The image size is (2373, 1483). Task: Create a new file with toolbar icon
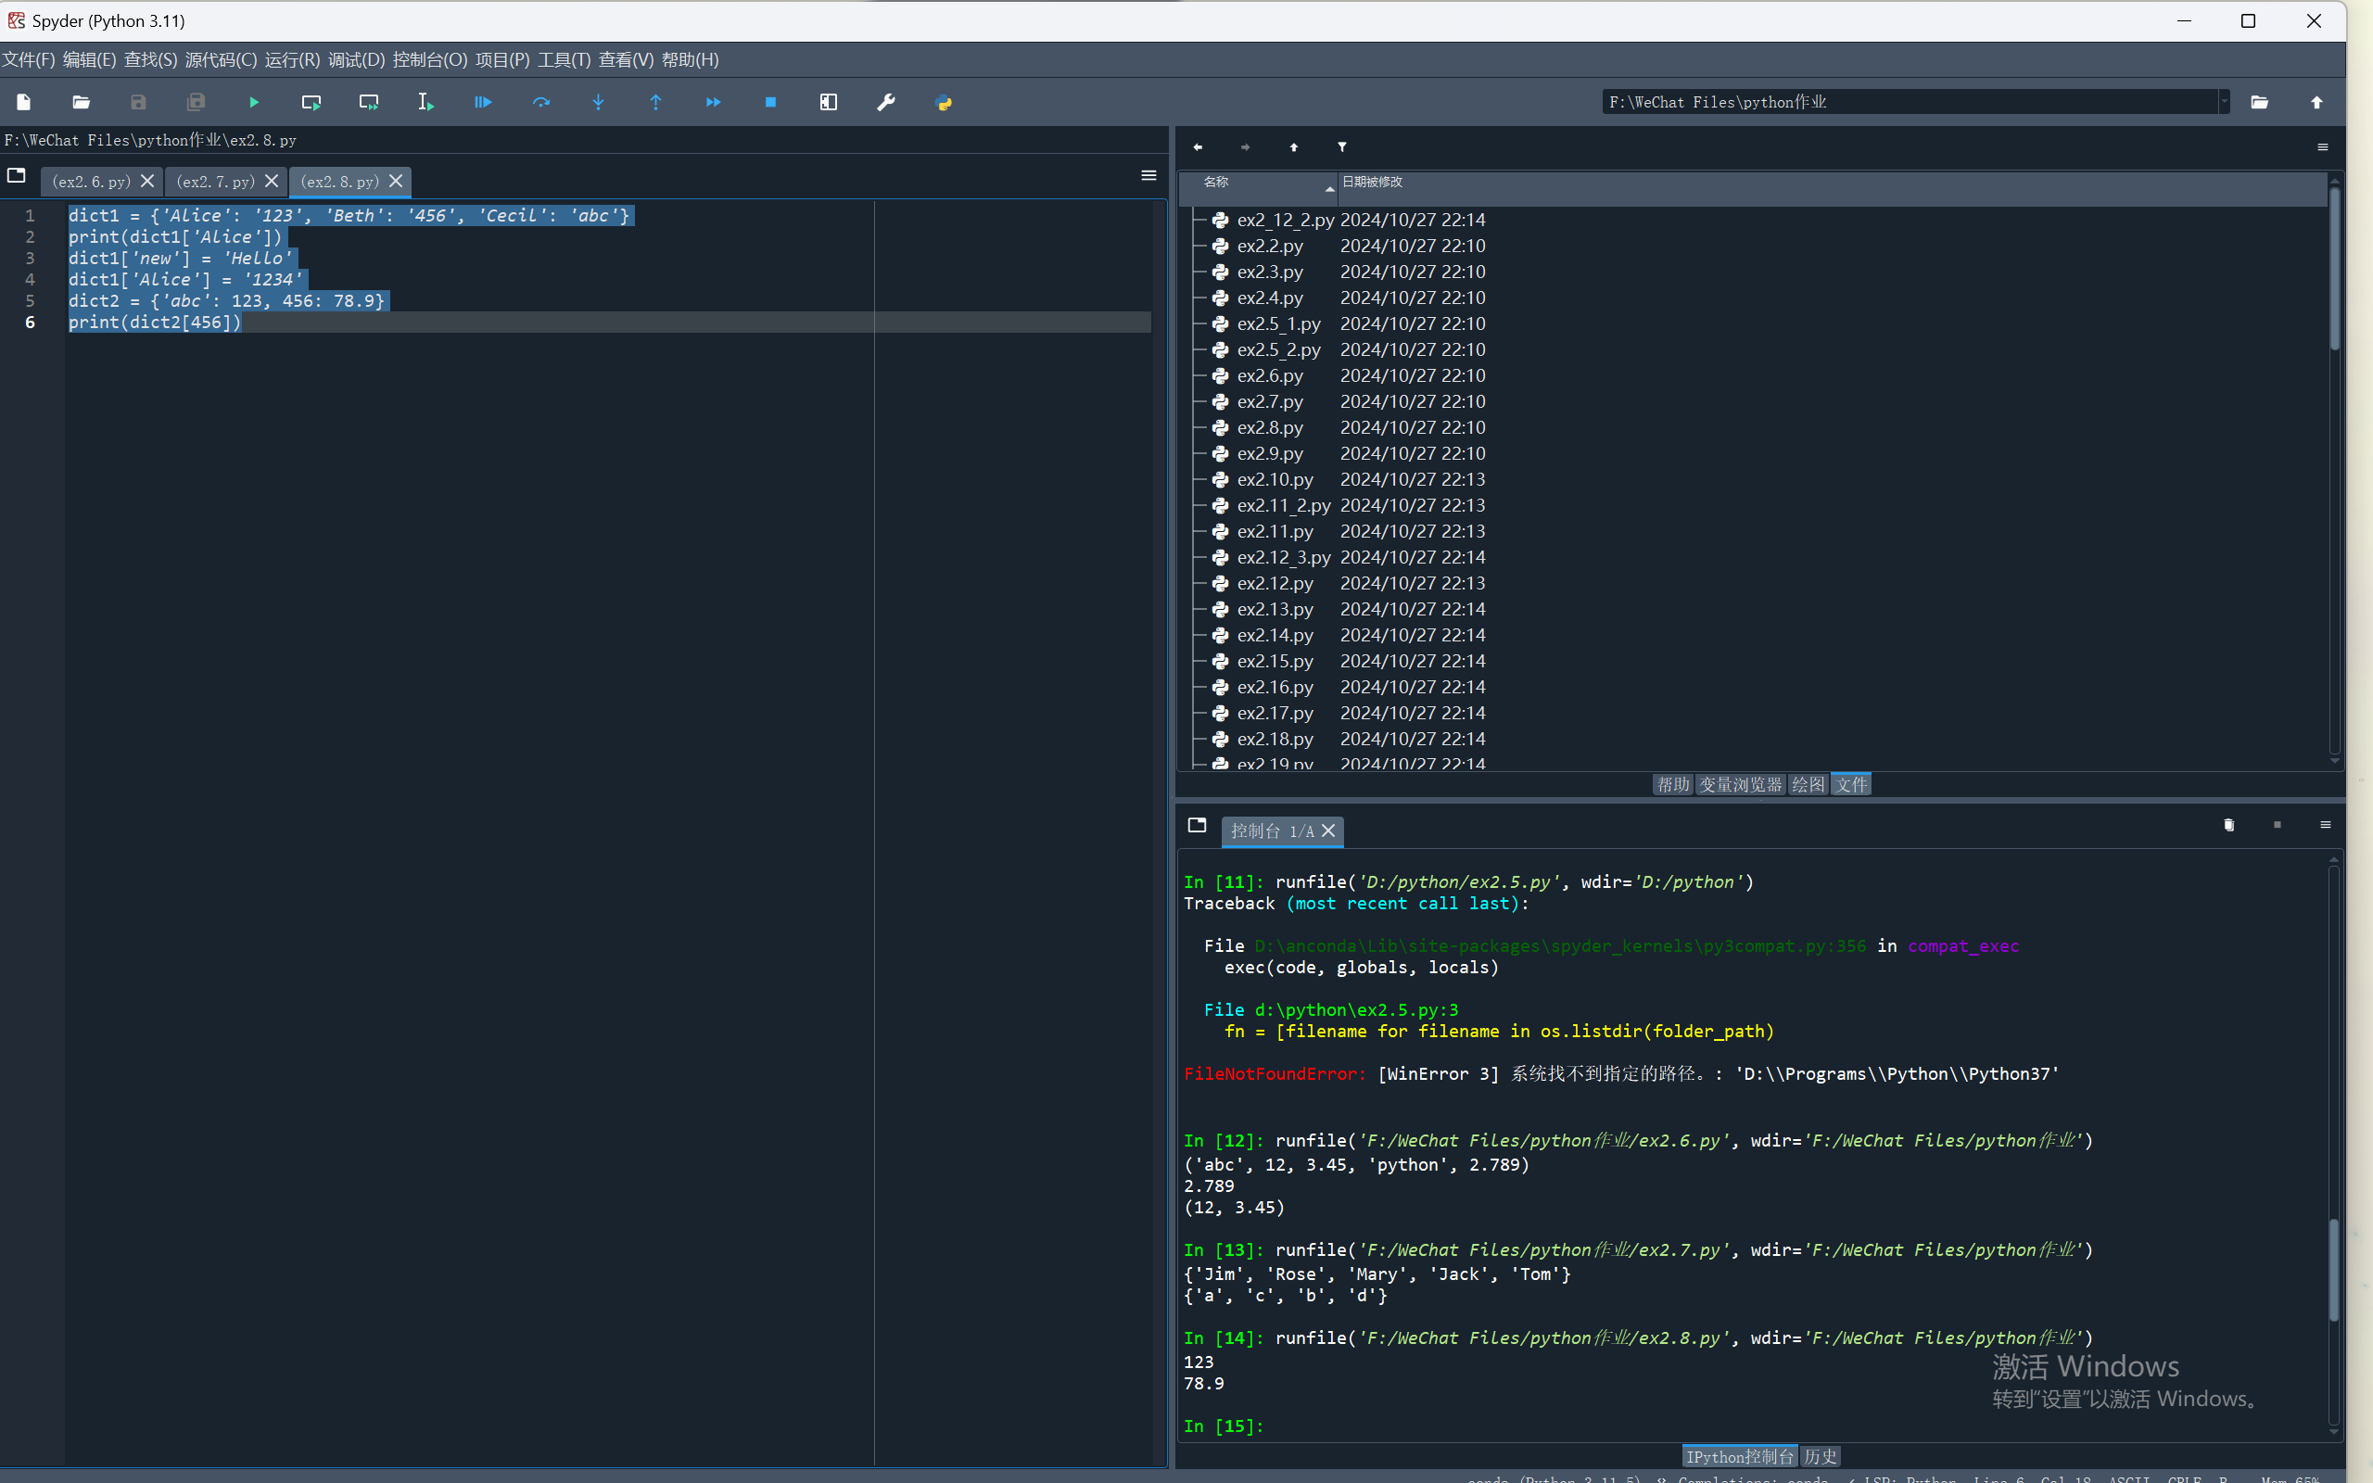(23, 102)
